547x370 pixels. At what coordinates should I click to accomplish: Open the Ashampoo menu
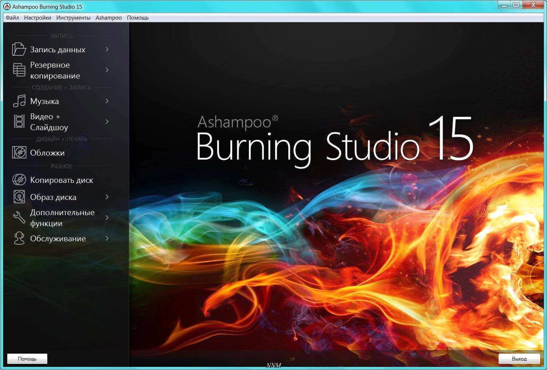tap(109, 18)
